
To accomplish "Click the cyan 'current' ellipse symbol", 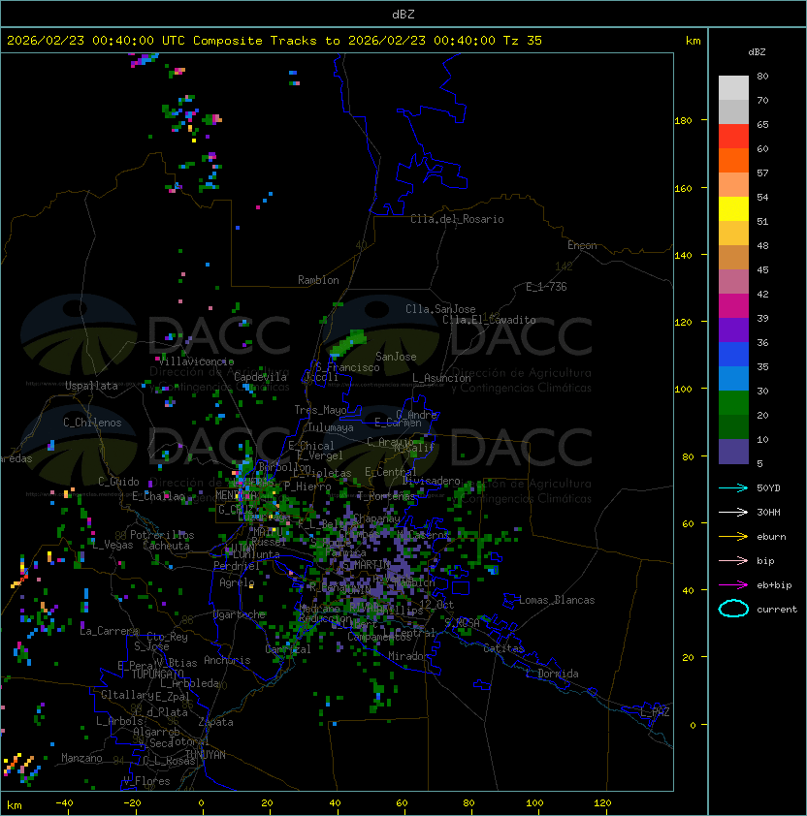I will coord(733,609).
